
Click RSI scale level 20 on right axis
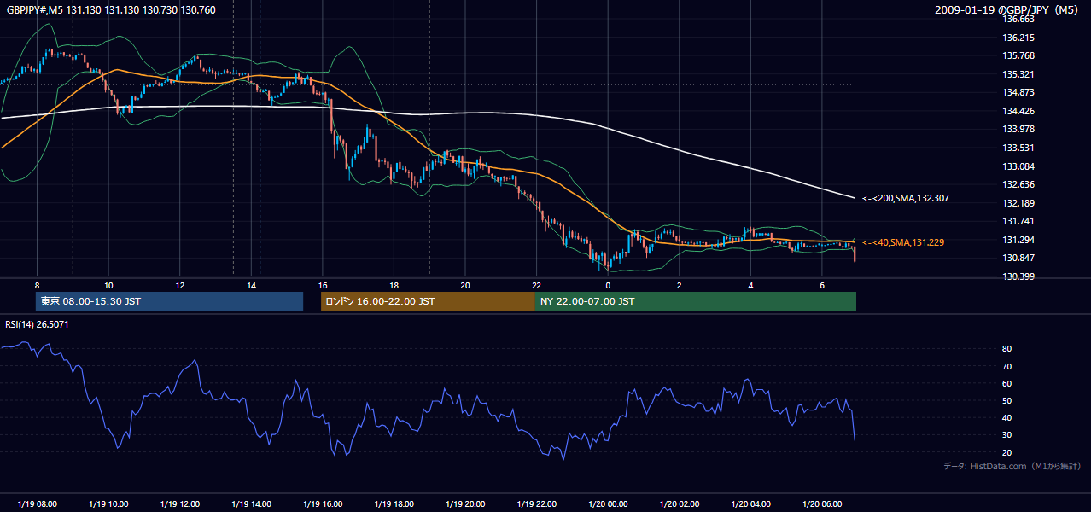[1007, 452]
